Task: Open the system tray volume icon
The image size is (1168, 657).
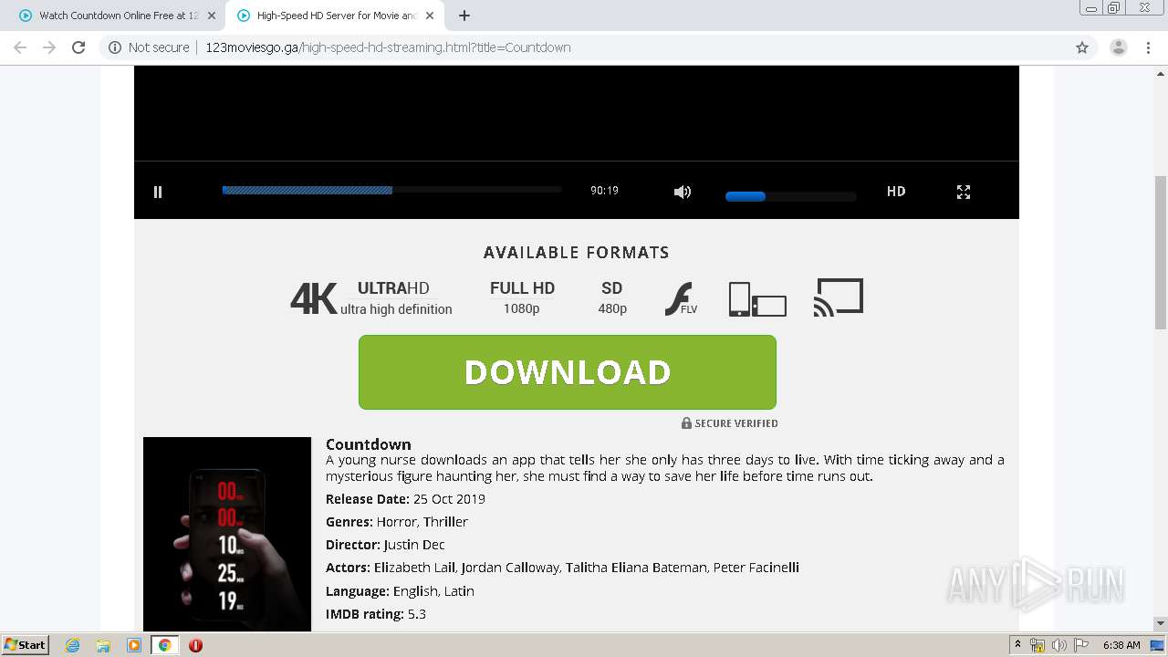Action: click(1058, 645)
